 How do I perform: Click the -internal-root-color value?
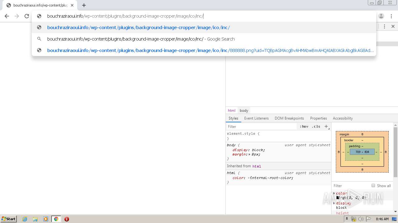(270, 178)
